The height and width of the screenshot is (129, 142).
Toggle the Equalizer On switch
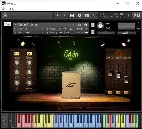(x=17, y=54)
